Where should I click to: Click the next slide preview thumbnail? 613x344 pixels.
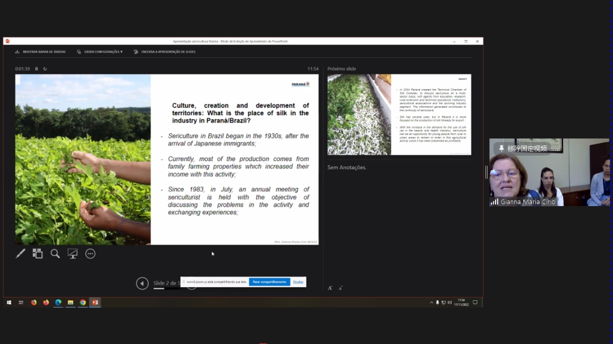[399, 115]
